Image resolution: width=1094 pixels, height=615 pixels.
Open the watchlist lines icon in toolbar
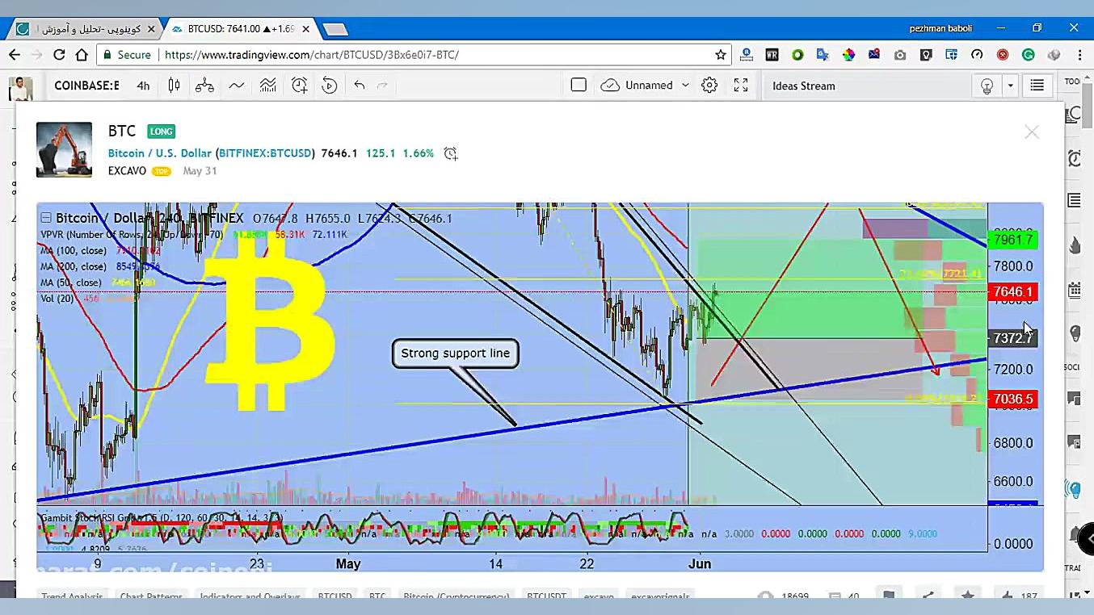click(1037, 86)
